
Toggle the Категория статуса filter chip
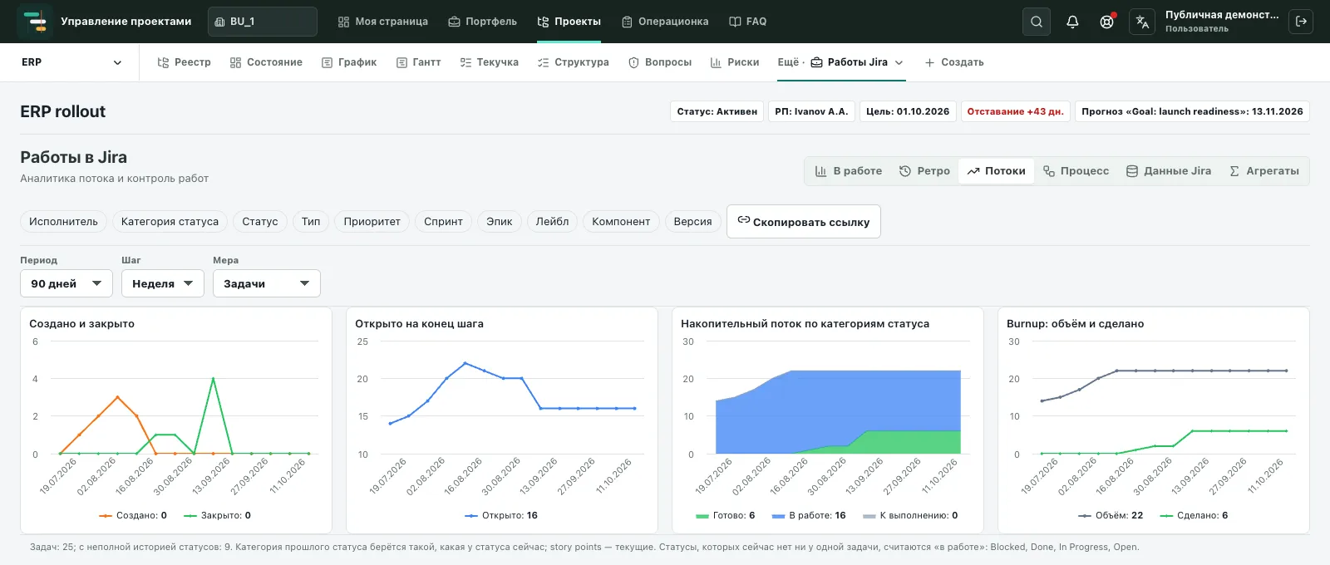(170, 222)
